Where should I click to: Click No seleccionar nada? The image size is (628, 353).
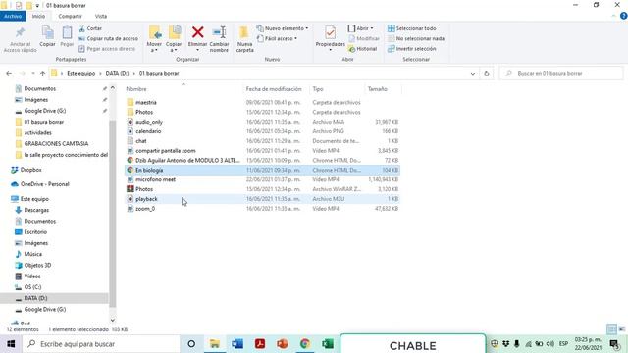(416, 39)
